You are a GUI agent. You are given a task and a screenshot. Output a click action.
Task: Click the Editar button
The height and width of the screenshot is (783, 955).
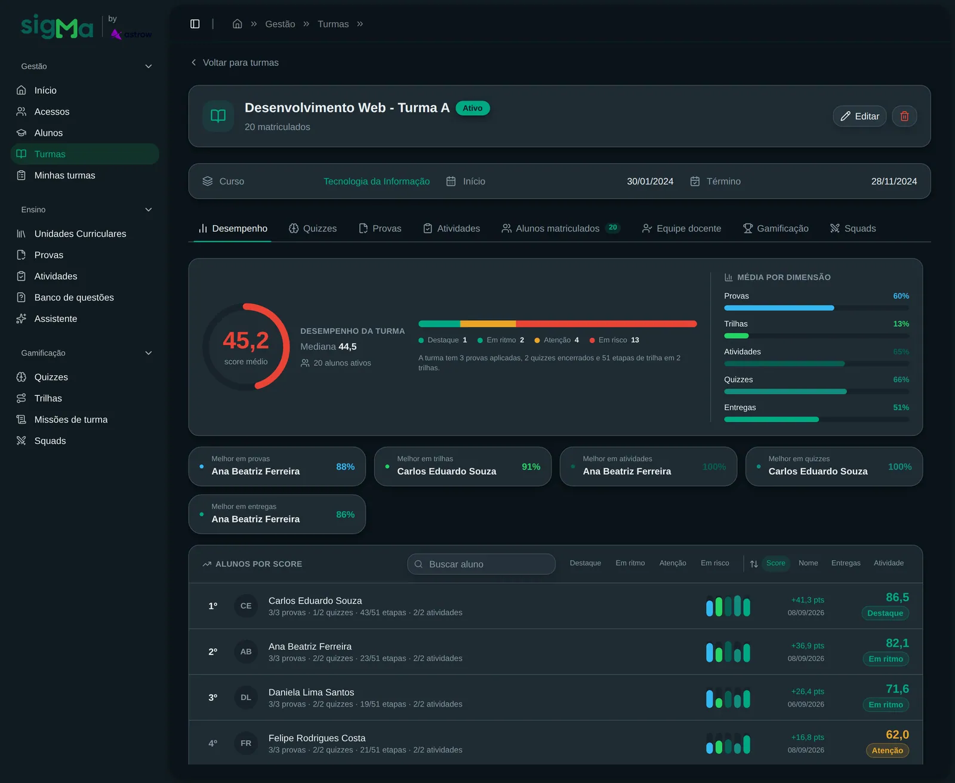tap(860, 116)
